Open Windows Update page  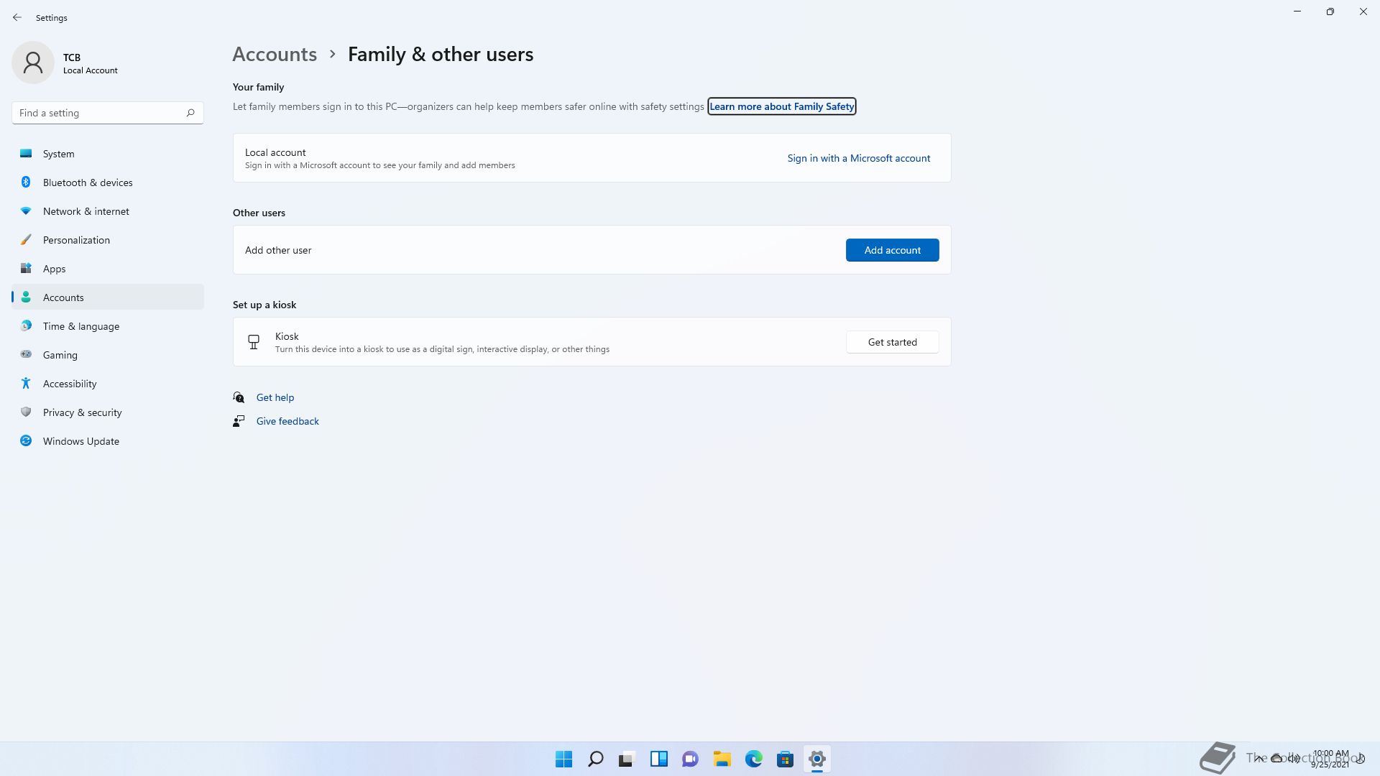tap(108, 441)
